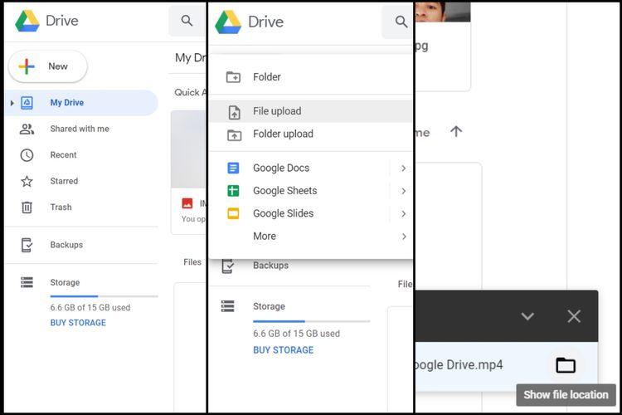Screen dimensions: 622x415
Task: Open Backups label in left panel
Action: click(66, 245)
